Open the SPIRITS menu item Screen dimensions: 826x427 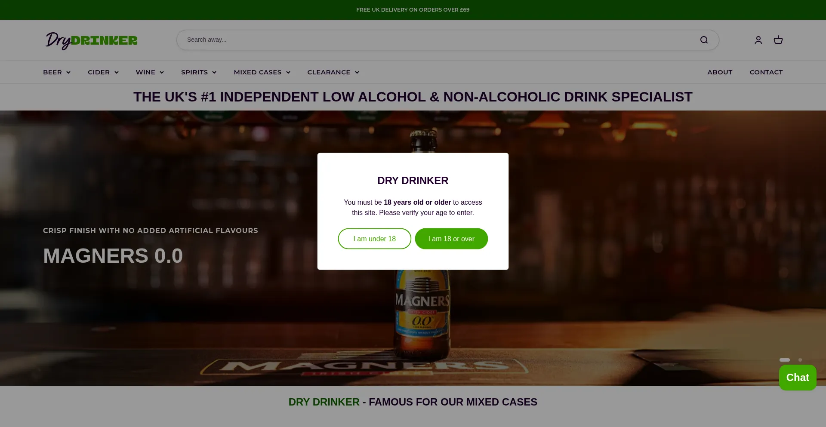(194, 72)
